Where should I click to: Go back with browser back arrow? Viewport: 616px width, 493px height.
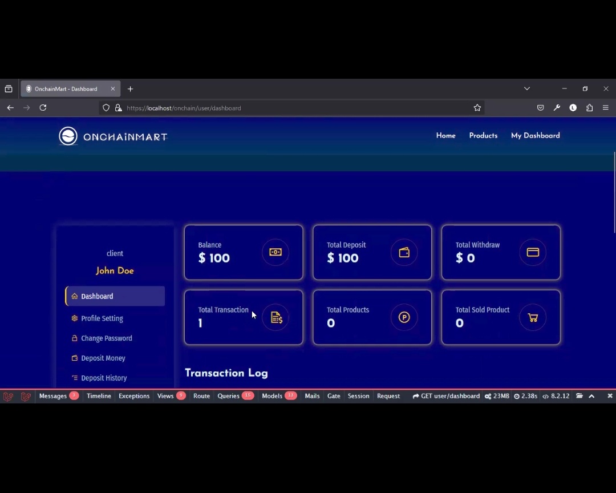point(10,108)
